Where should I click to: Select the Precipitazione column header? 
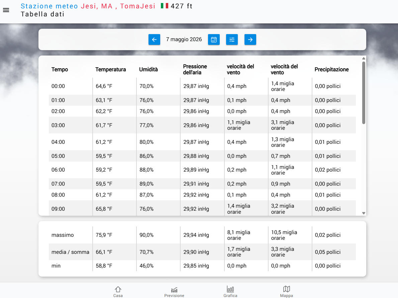(x=331, y=69)
